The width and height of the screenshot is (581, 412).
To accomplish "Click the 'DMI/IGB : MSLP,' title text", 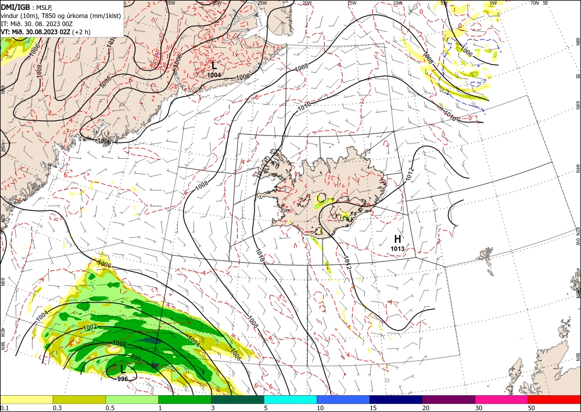I will (27, 7).
